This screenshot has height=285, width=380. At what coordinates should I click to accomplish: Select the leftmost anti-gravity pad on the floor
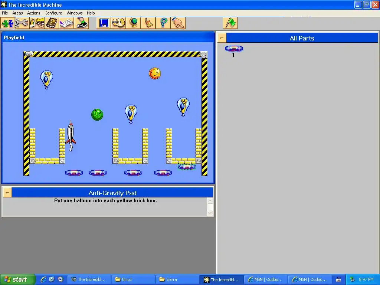pos(74,173)
